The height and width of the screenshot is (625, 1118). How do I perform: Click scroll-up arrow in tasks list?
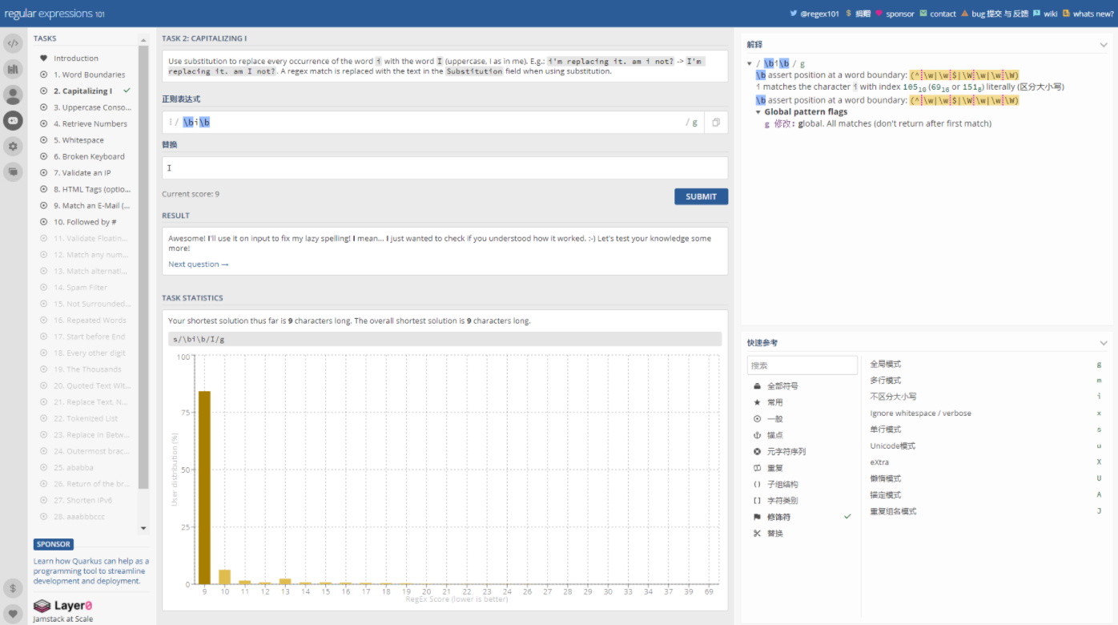tap(143, 39)
